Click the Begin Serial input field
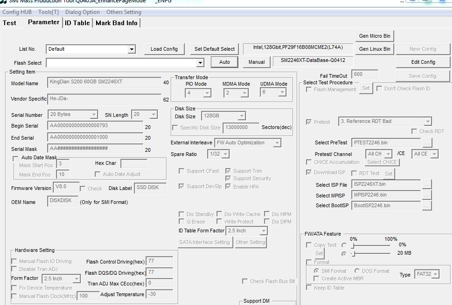Screen dimensions: 452x305 click(95, 126)
